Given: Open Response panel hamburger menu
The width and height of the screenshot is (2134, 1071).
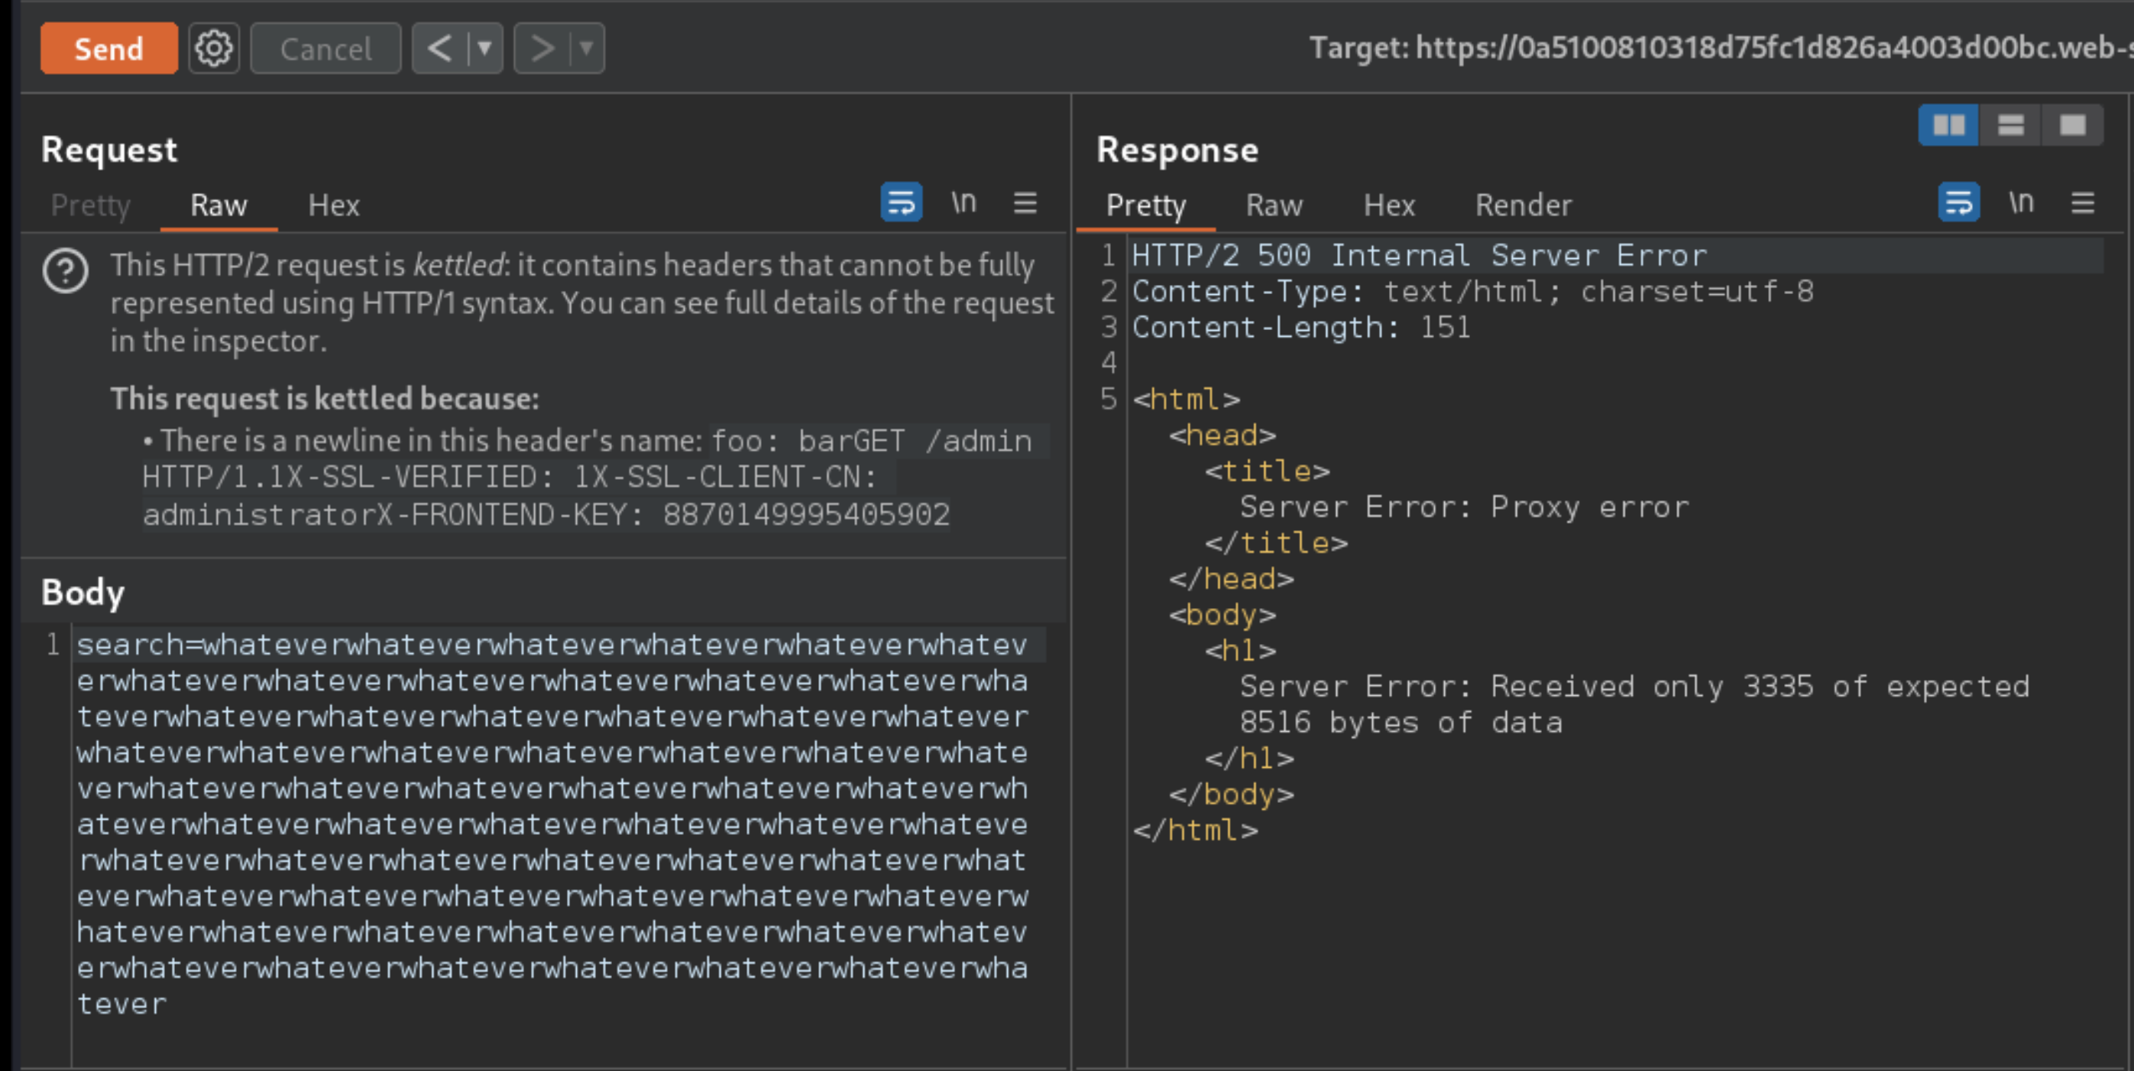Looking at the screenshot, I should [x=2084, y=202].
